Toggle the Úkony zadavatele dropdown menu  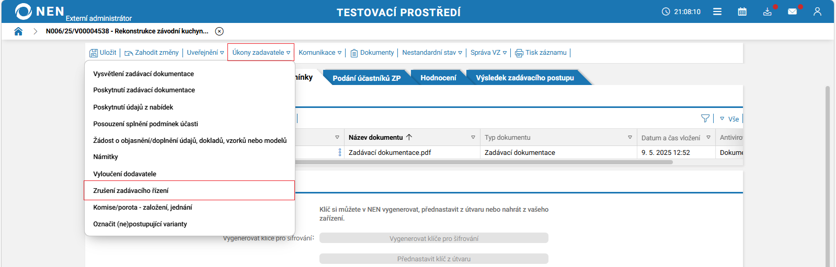coord(261,53)
